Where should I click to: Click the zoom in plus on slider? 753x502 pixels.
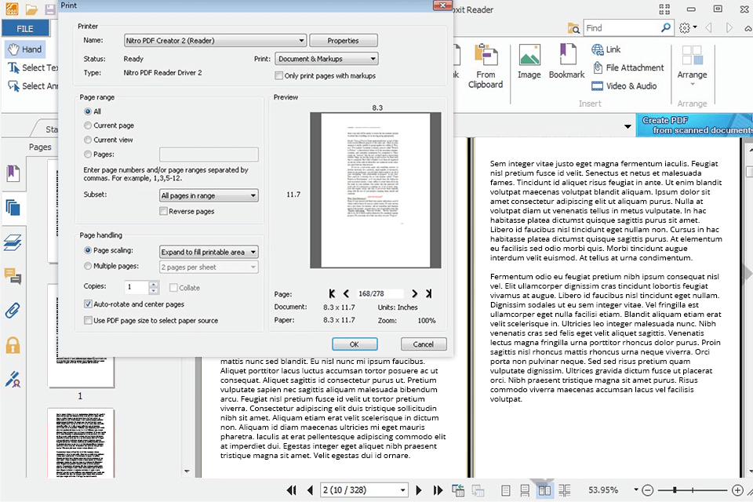pyautogui.click(x=737, y=490)
